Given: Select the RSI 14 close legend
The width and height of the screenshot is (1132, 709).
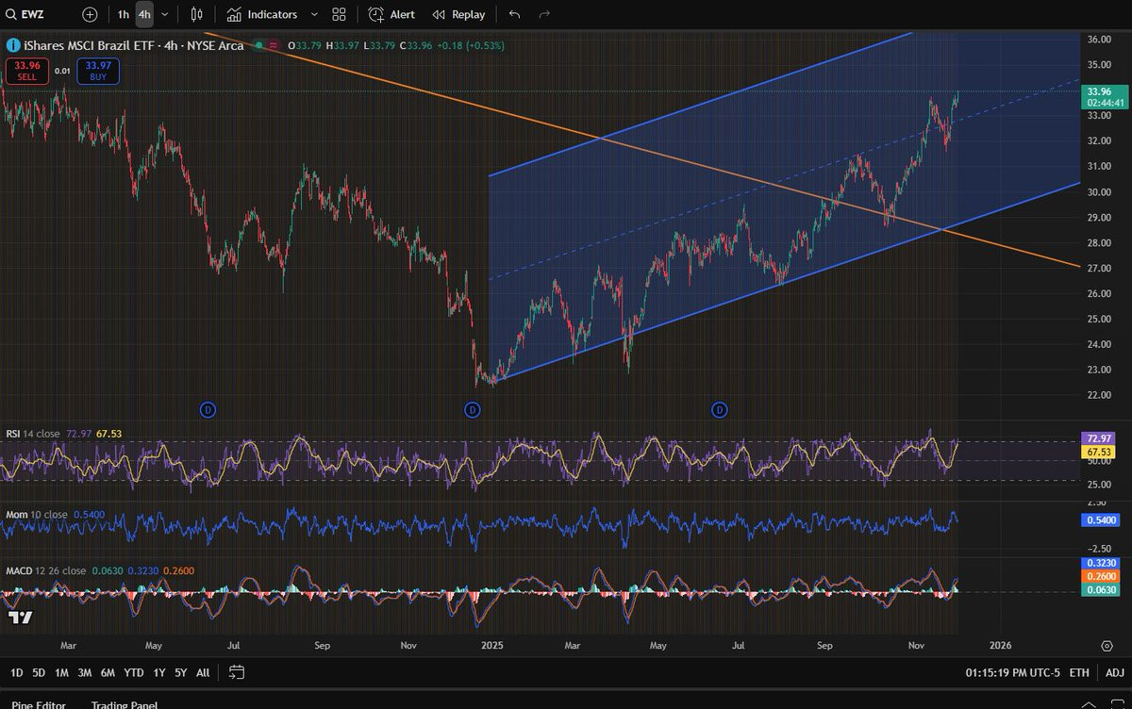Looking at the screenshot, I should pyautogui.click(x=33, y=434).
